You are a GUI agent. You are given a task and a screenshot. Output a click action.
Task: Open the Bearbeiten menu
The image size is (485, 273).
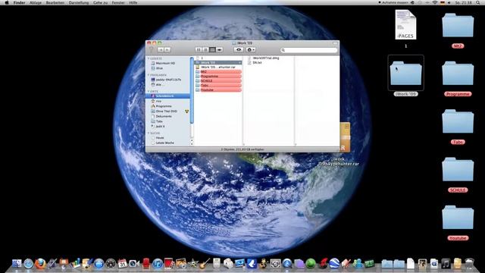pyautogui.click(x=55, y=2)
